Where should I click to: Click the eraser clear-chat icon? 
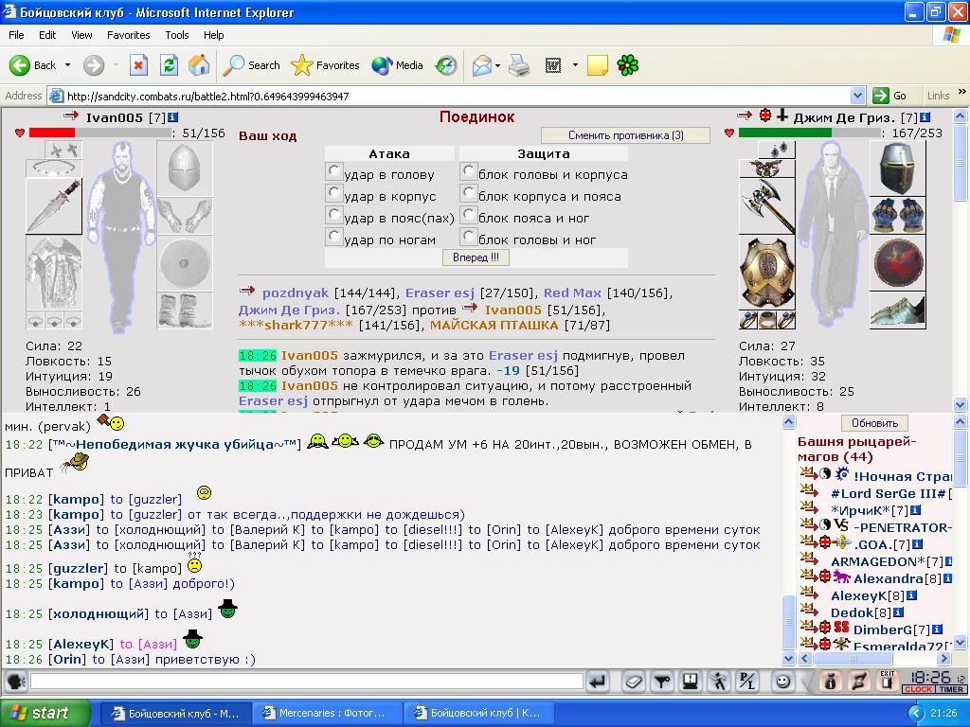click(x=634, y=682)
